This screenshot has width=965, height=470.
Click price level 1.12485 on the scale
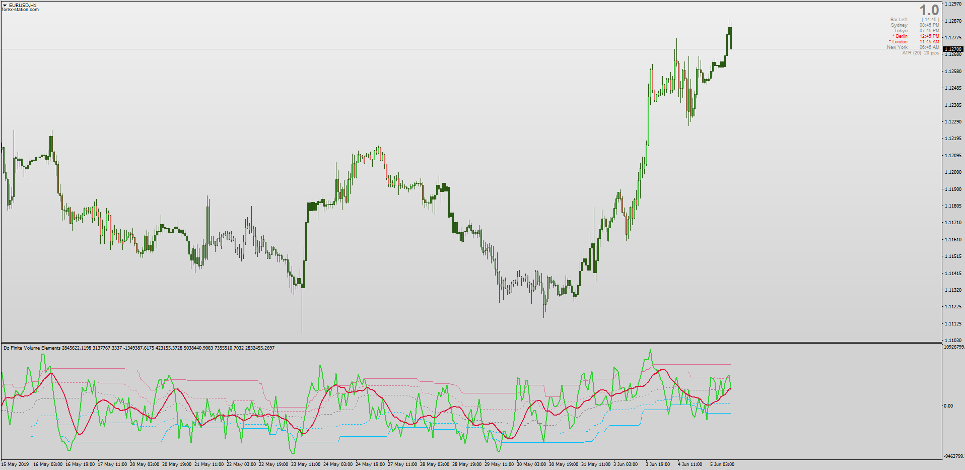point(953,88)
